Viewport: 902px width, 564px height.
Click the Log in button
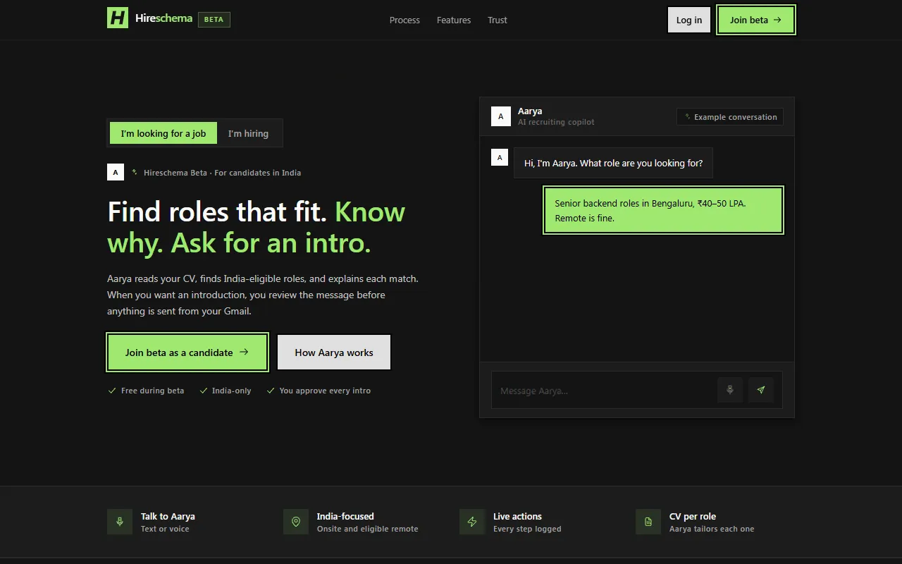[x=689, y=20]
